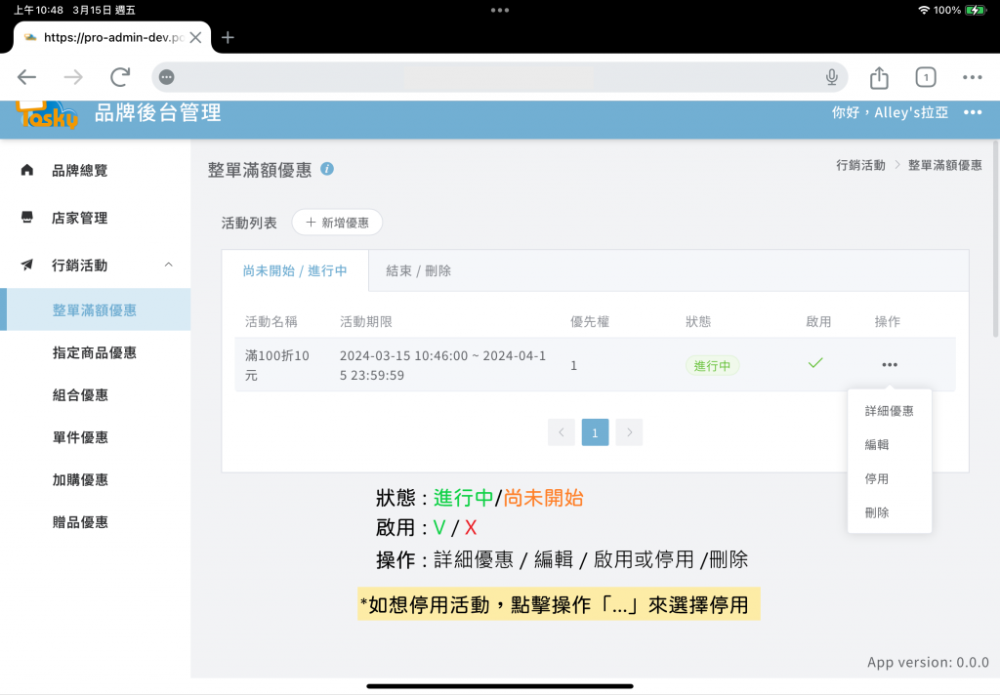Go back with the browser back arrow

(26, 77)
